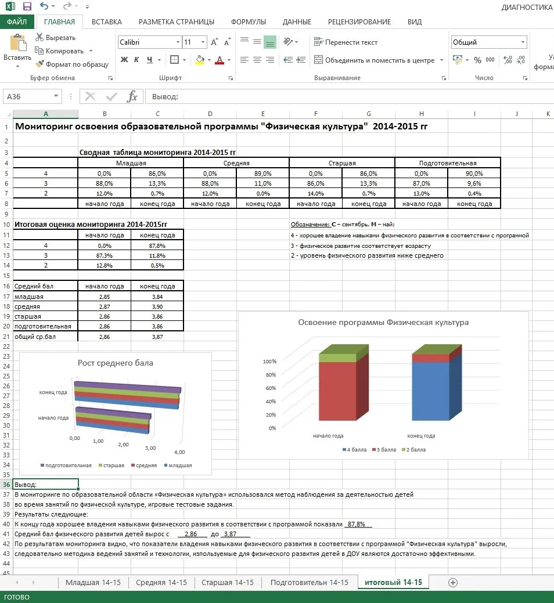Align text to middle of cell

[x=257, y=41]
